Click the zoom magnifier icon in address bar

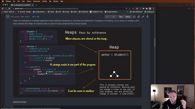coord(126,9)
